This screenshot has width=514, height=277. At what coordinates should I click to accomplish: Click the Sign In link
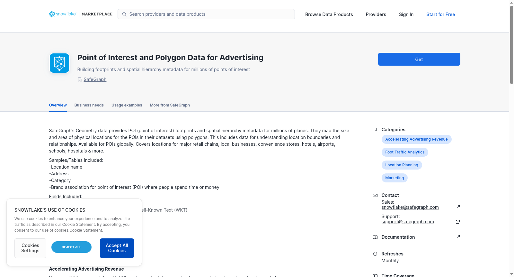[406, 14]
